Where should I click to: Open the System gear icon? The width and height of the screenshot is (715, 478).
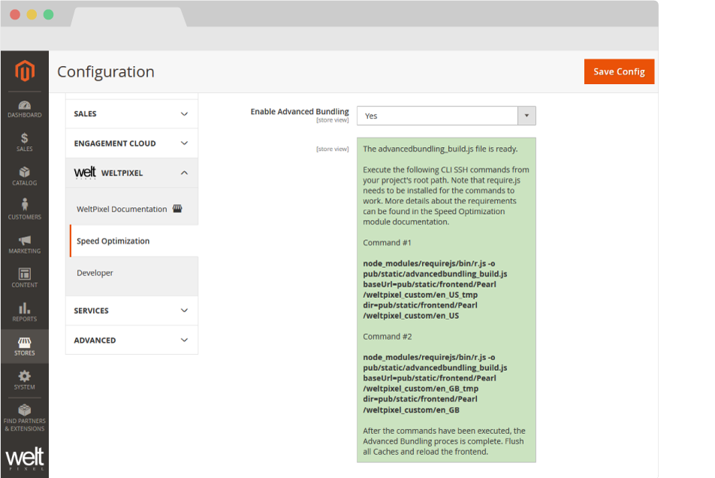pos(24,380)
